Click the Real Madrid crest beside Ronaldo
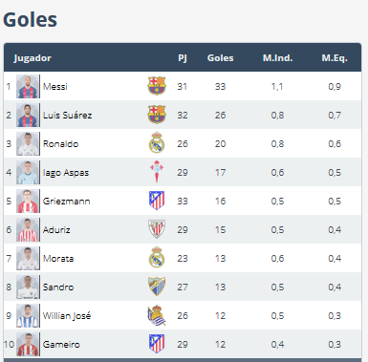 point(157,142)
